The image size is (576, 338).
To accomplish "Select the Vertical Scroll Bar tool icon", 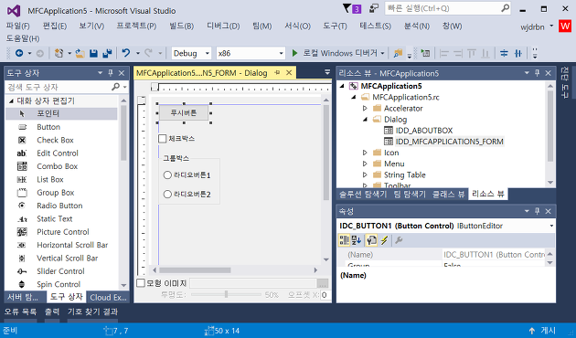I will [x=22, y=259].
